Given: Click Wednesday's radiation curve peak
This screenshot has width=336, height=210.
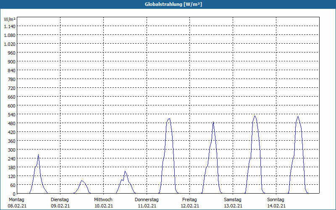Looking at the screenshot, I should (x=125, y=171).
